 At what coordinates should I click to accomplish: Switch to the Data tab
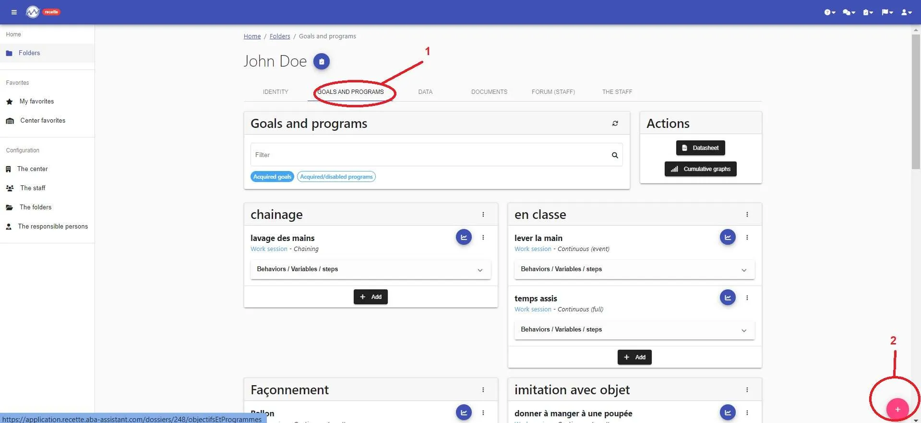point(425,92)
